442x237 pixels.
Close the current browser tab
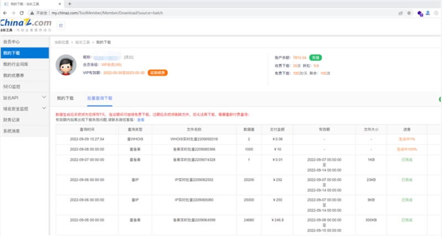[60, 4]
